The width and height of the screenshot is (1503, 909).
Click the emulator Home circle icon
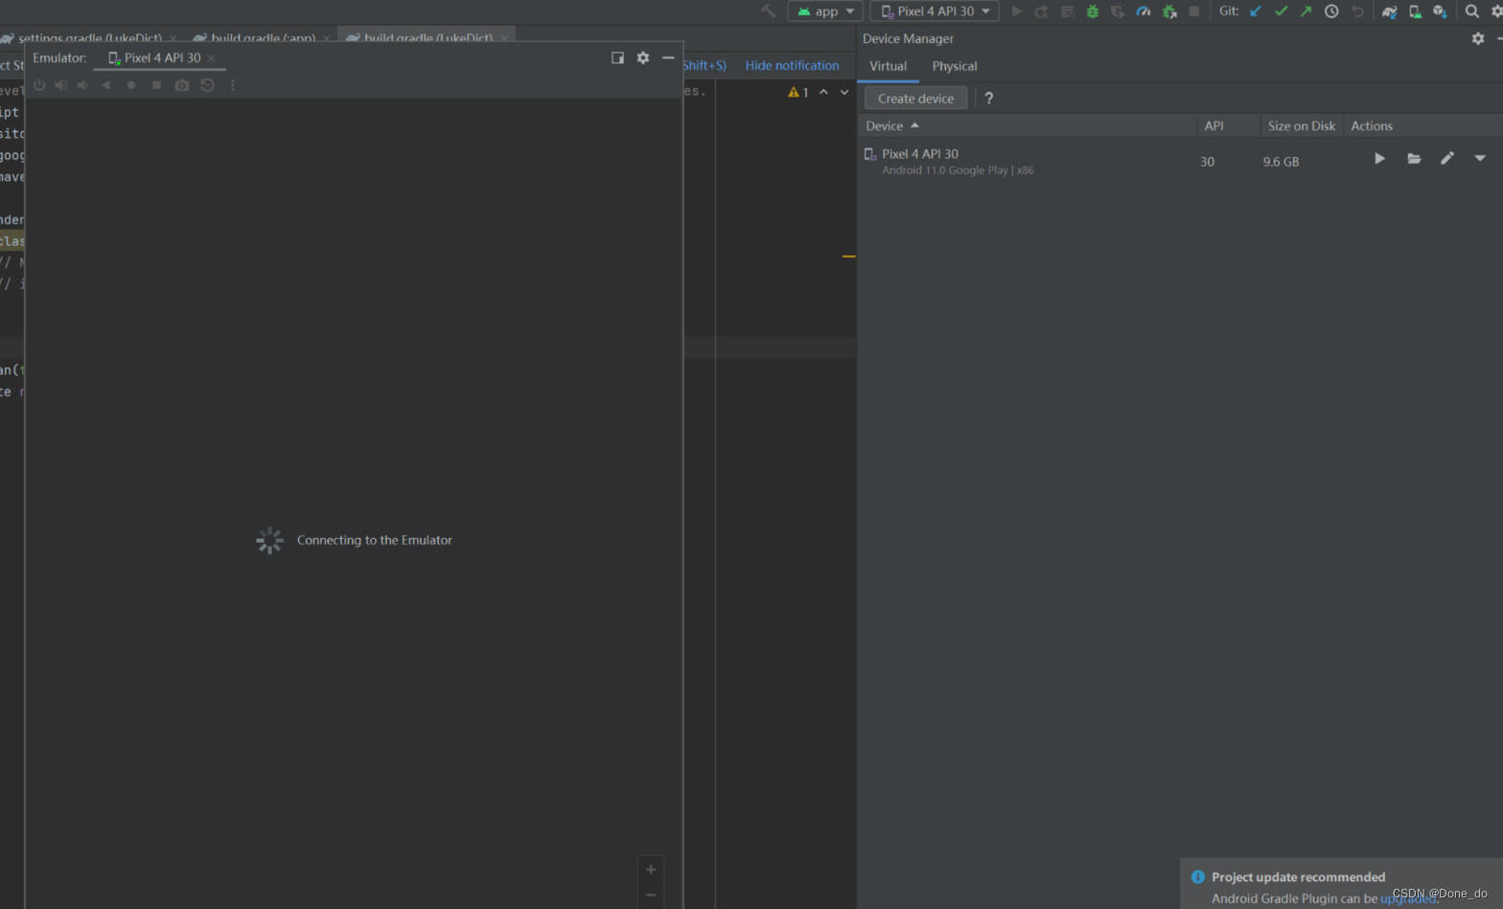click(x=131, y=85)
